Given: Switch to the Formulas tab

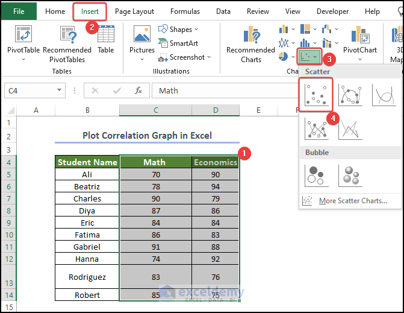Looking at the screenshot, I should coord(185,11).
